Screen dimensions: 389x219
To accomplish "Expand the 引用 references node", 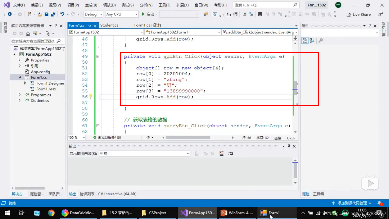I will pos(20,66).
